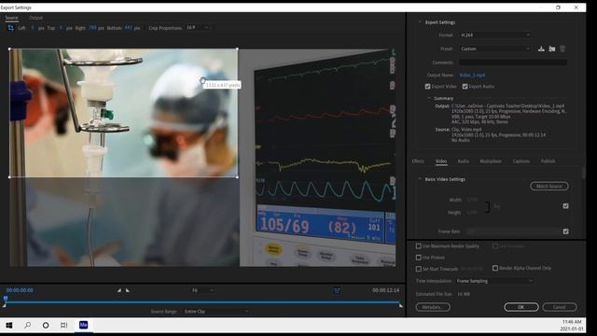Viewport: 597px width, 336px height.
Task: Click the Set In Point marker icon
Action: click(x=119, y=290)
